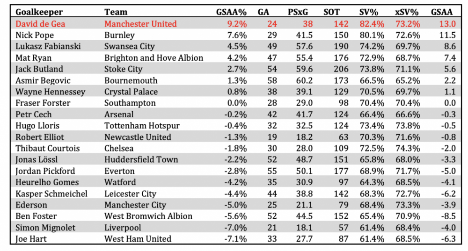468x251 pixels.
Task: Select the xSV% column header
Action: (407, 12)
